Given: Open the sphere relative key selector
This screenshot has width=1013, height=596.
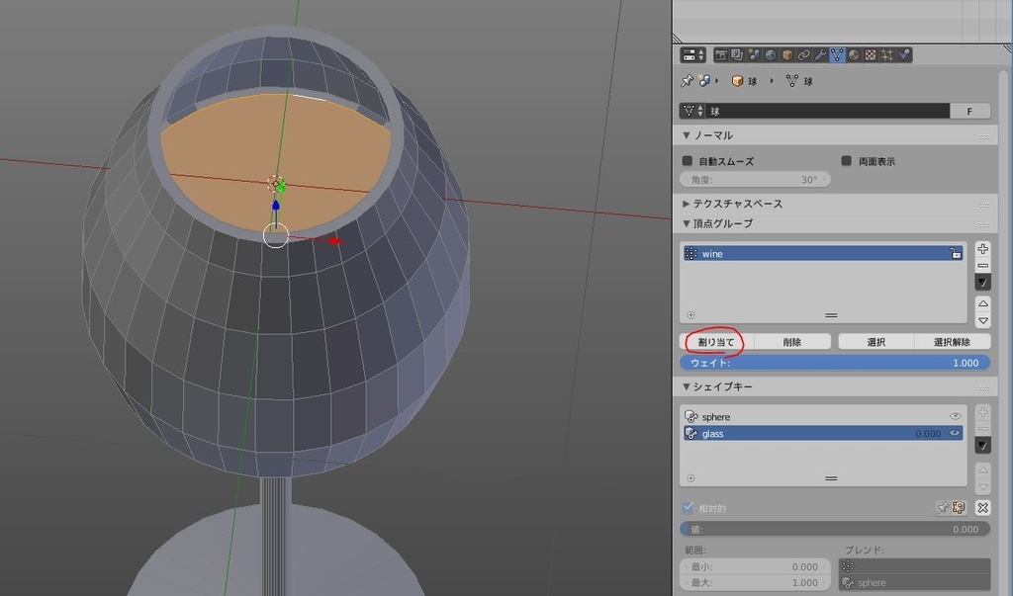Looking at the screenshot, I should 914,582.
